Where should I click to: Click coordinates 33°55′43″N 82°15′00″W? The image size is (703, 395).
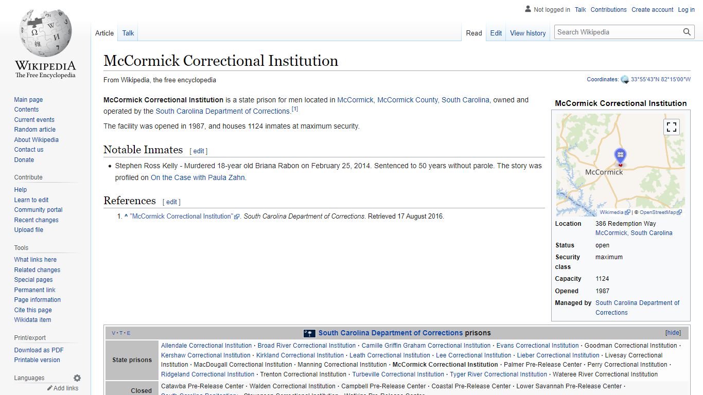661,80
